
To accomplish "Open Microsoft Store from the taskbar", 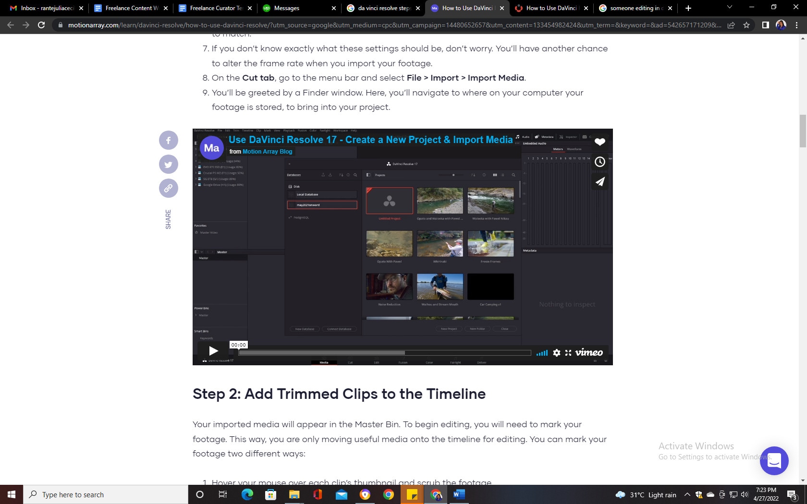I will tap(271, 494).
